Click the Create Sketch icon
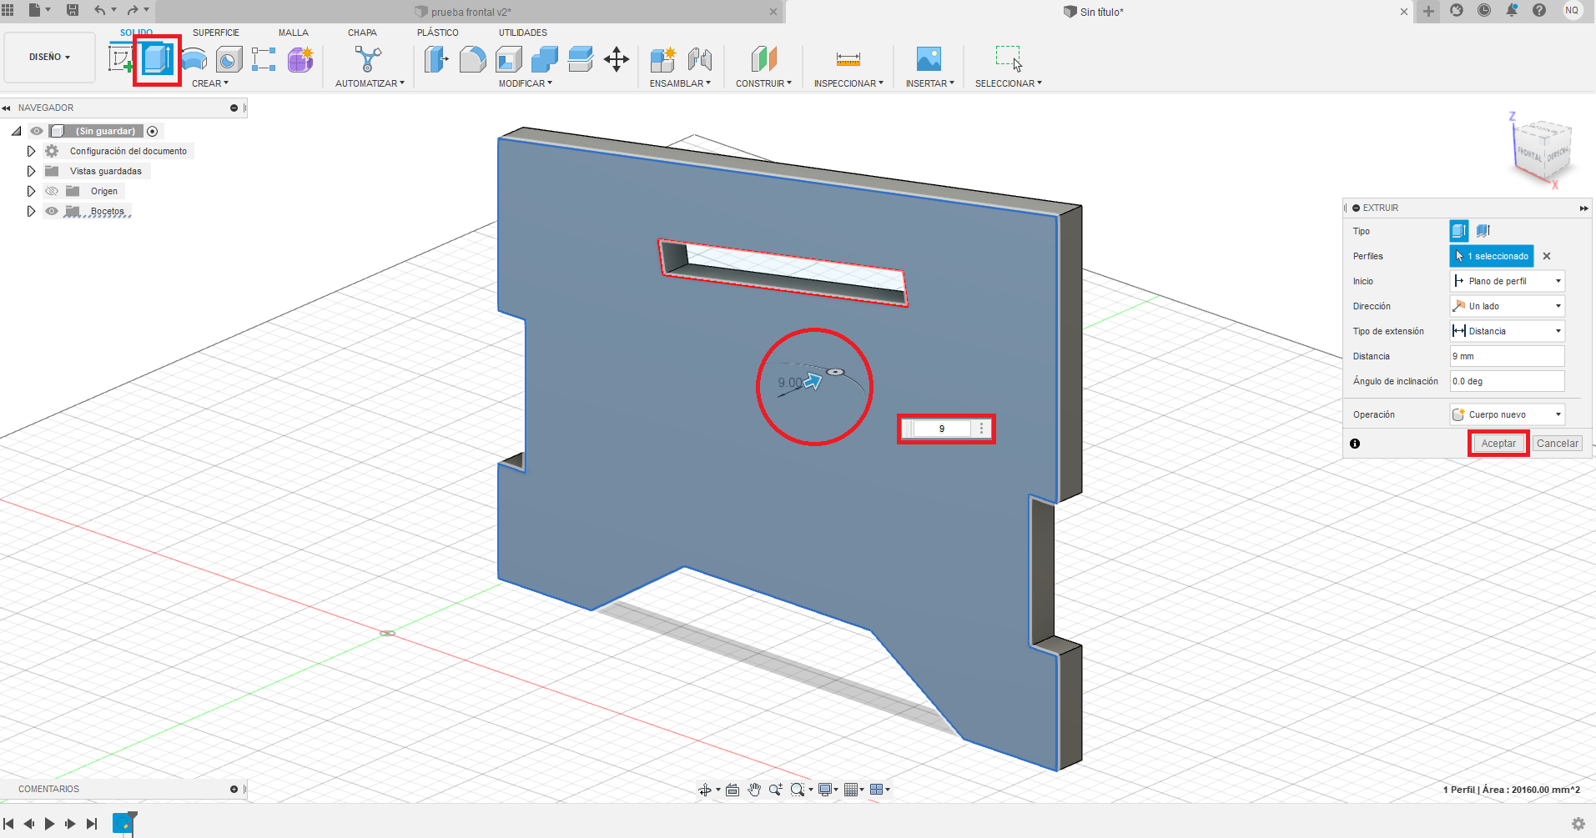Viewport: 1596px width, 838px height. click(121, 59)
